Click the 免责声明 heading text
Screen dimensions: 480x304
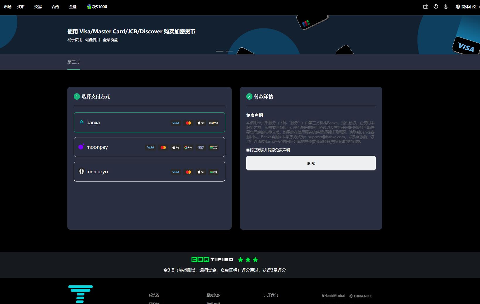(x=255, y=115)
